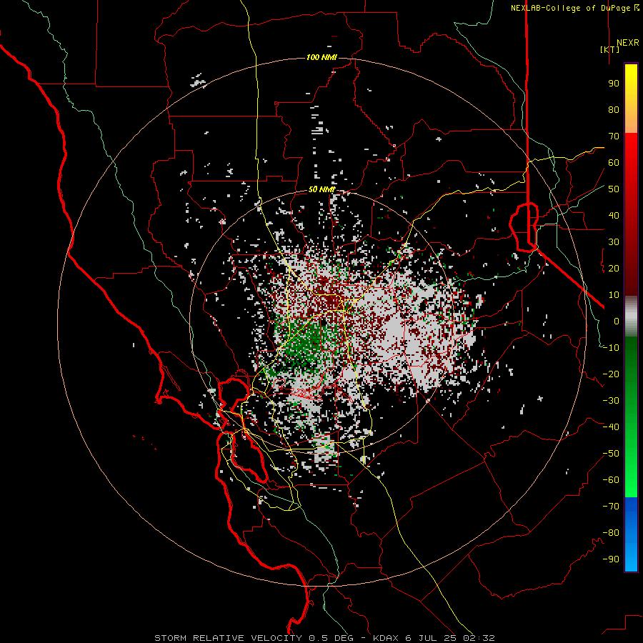Click the NEXR label above color scale

(627, 43)
